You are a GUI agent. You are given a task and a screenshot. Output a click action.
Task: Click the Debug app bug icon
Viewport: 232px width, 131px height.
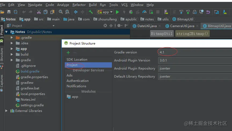[131, 12]
